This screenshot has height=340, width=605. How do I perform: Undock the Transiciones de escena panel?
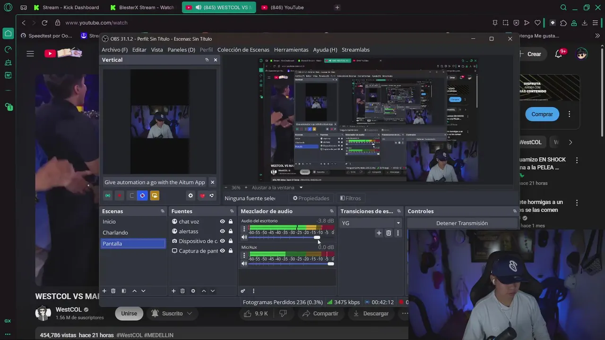(x=399, y=211)
